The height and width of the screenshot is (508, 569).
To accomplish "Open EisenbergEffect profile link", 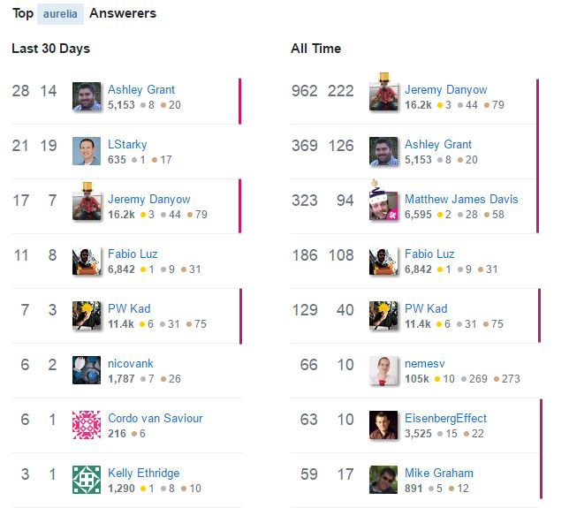I will tap(445, 419).
